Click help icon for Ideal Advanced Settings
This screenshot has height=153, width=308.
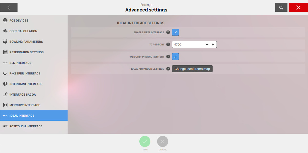coord(168,69)
